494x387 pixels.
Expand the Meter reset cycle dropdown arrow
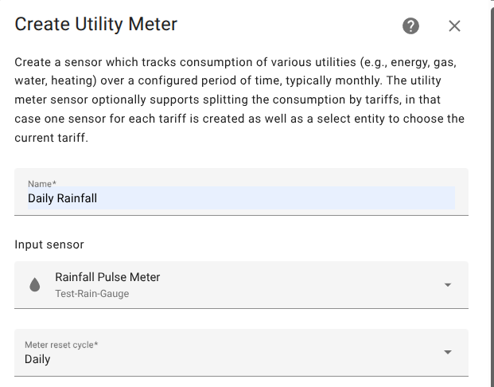(448, 352)
